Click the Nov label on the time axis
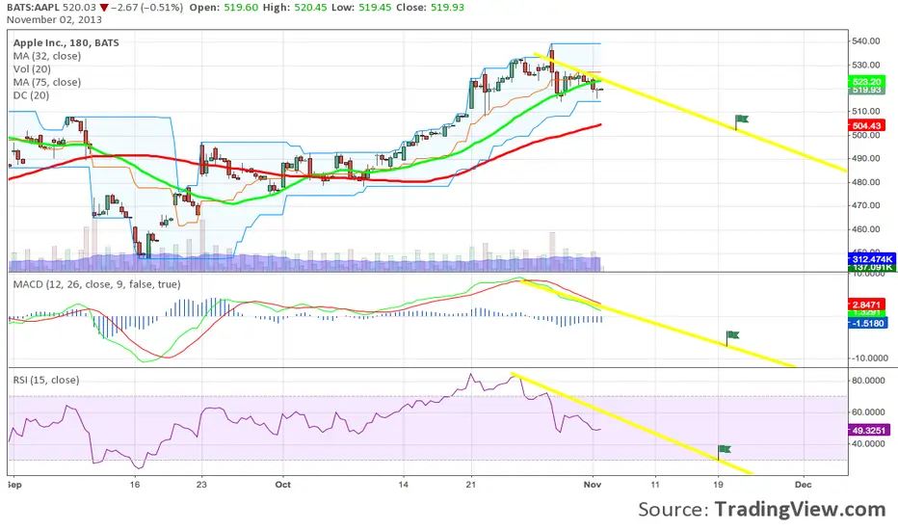The height and width of the screenshot is (530, 898). (x=593, y=485)
